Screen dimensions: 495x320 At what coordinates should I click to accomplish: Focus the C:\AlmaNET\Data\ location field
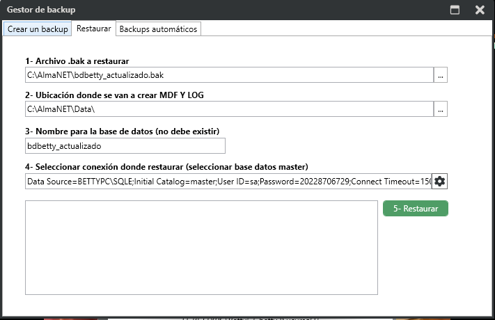[x=228, y=109]
